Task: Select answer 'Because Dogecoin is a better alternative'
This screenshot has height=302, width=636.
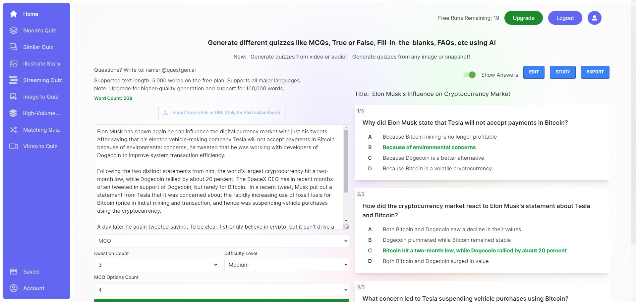Action: (433, 158)
